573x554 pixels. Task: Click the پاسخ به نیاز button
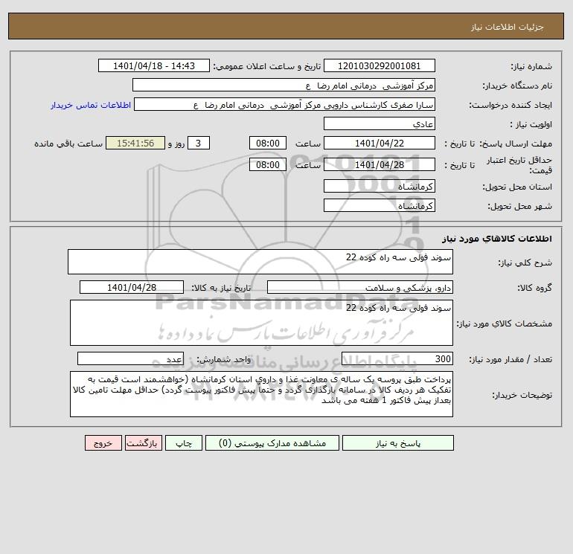pos(397,443)
